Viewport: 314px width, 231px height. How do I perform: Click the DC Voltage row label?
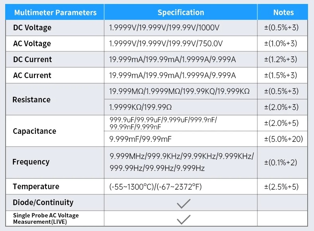click(32, 28)
